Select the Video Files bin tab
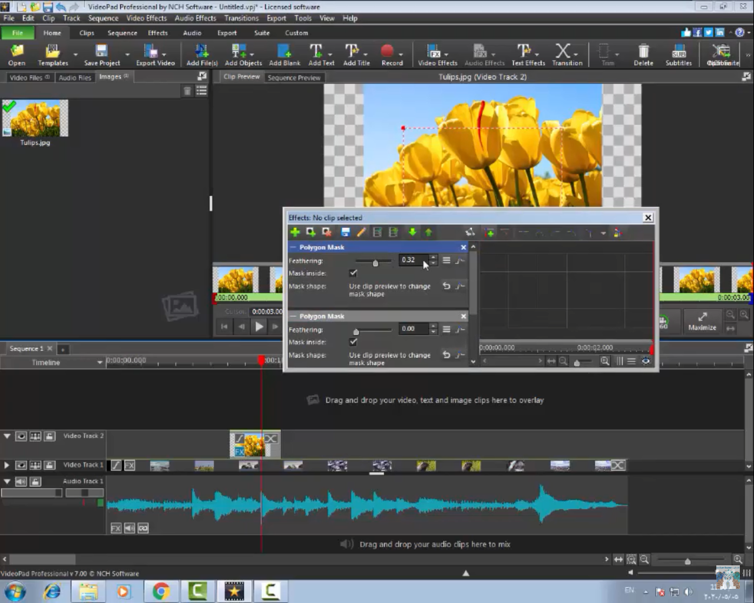Screen dimensions: 754x603 pyautogui.click(x=29, y=77)
